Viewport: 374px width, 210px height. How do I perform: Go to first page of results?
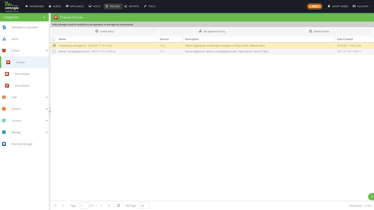coord(55,206)
